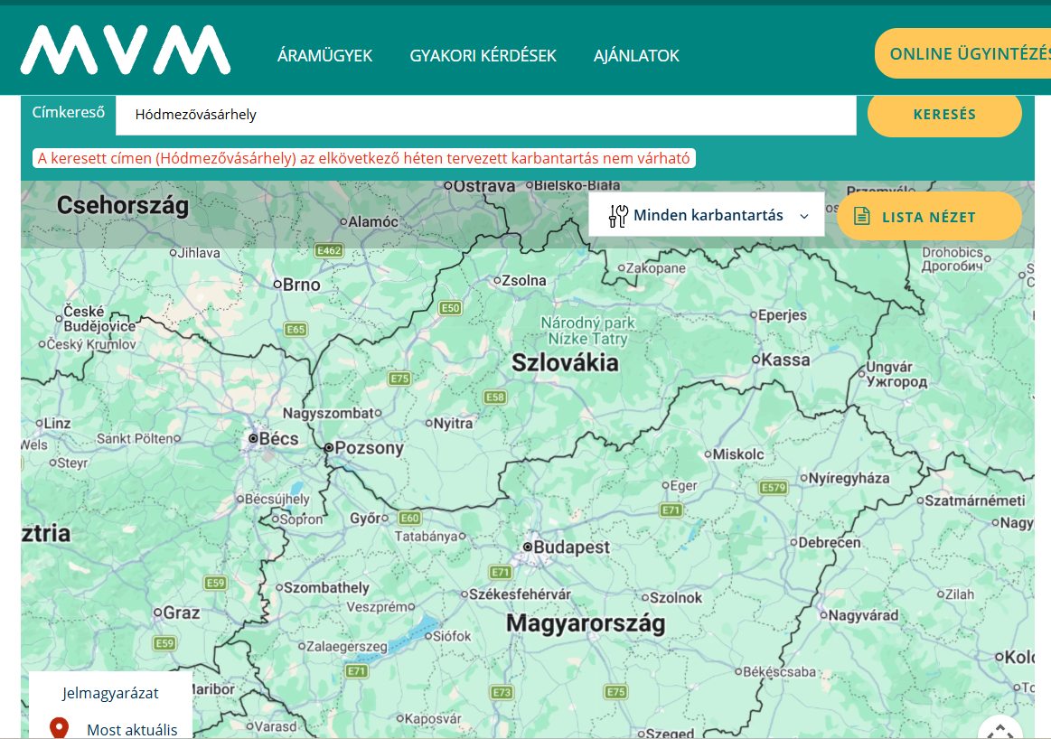1051x739 pixels.
Task: Click the Bécs city label
Action: click(279, 439)
